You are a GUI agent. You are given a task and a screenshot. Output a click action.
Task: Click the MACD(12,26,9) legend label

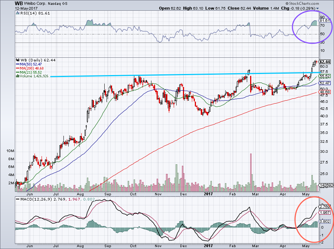click(x=36, y=199)
